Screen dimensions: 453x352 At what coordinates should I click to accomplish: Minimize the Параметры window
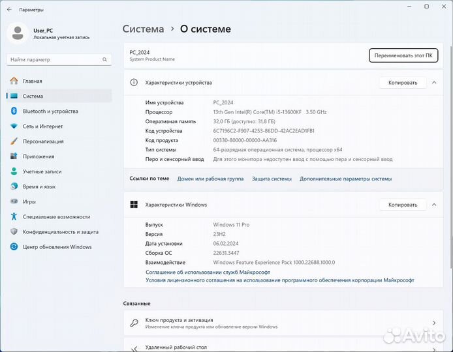tap(409, 7)
